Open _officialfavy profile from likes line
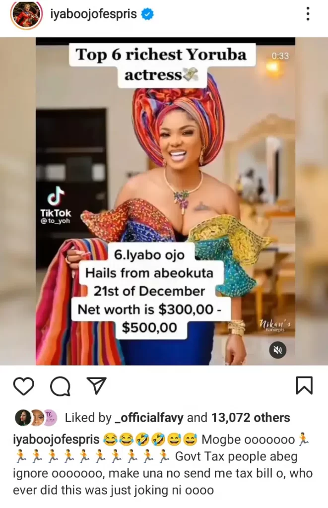 coord(149,418)
